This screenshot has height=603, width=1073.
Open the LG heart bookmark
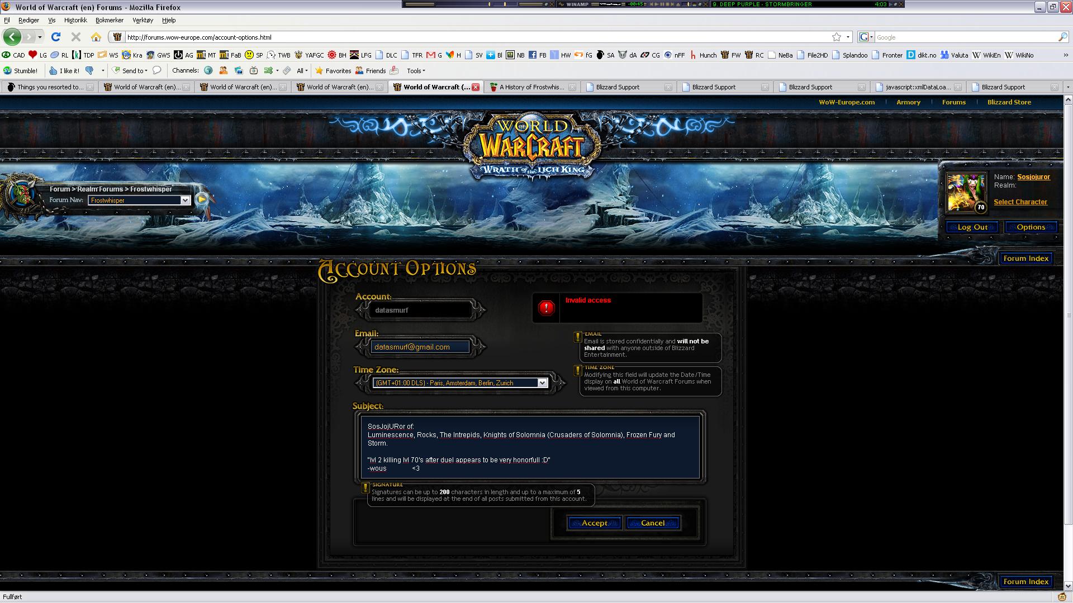coord(37,55)
